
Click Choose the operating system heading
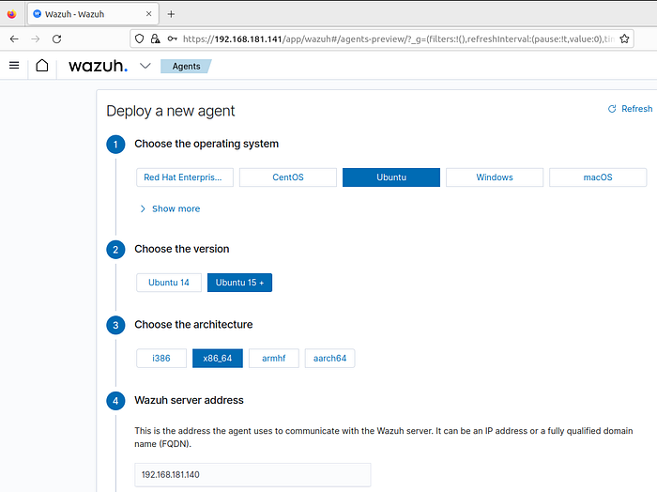tap(206, 144)
